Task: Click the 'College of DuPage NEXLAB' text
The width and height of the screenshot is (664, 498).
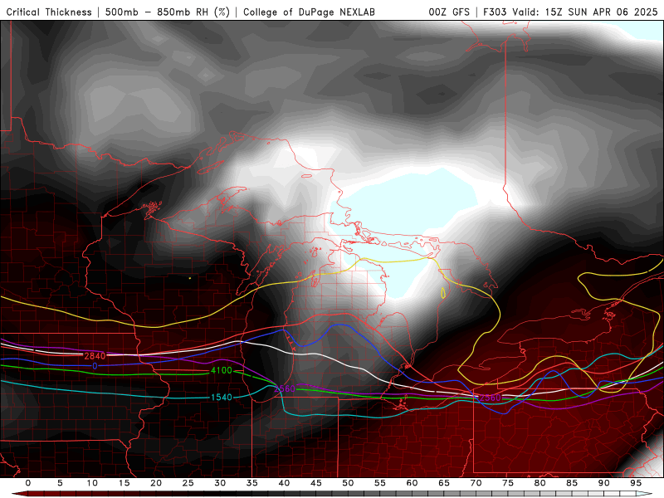Action: 309,12
